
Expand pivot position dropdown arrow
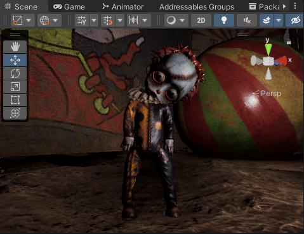click(x=29, y=20)
